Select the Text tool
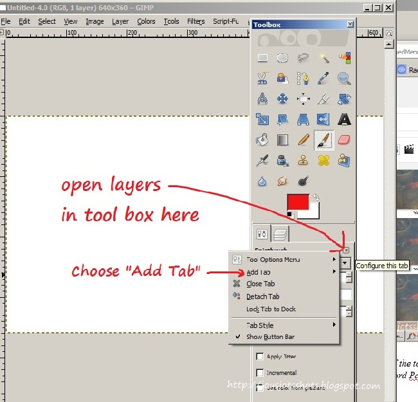The width and height of the screenshot is (418, 402). [x=344, y=119]
